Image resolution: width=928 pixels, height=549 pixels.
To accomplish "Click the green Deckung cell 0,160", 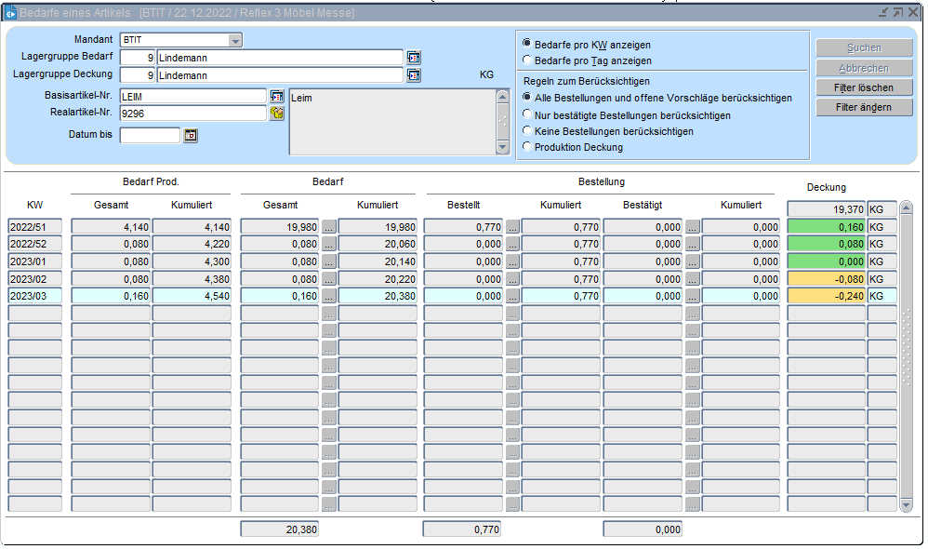I will (826, 226).
